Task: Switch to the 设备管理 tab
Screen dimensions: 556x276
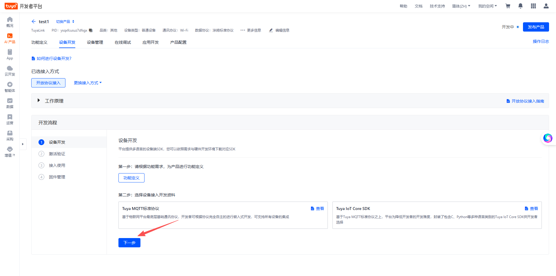Action: pos(95,42)
